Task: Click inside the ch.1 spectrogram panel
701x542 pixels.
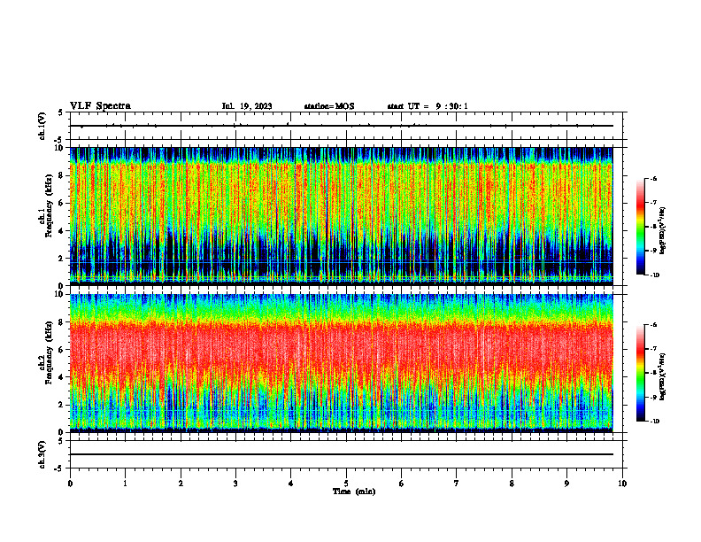Action: click(x=342, y=216)
